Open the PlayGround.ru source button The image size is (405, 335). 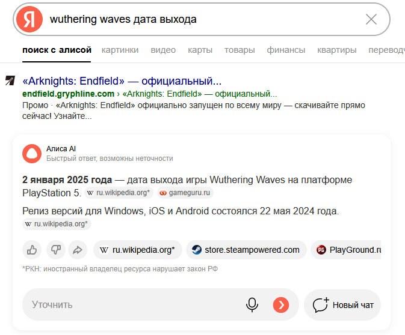(346, 250)
